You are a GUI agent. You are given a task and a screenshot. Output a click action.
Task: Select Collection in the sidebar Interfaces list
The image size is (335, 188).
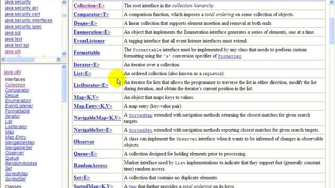point(15,85)
